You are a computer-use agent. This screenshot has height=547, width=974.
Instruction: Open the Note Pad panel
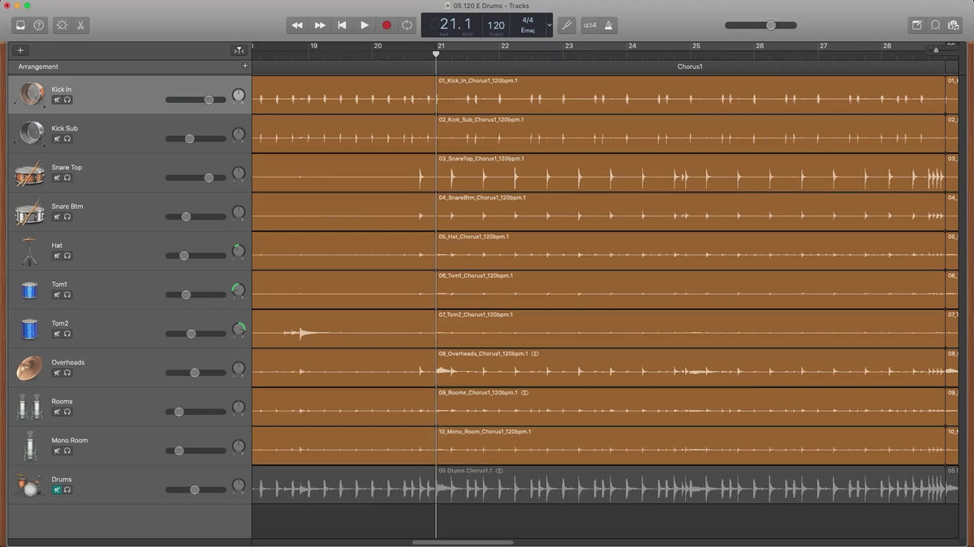tap(916, 25)
